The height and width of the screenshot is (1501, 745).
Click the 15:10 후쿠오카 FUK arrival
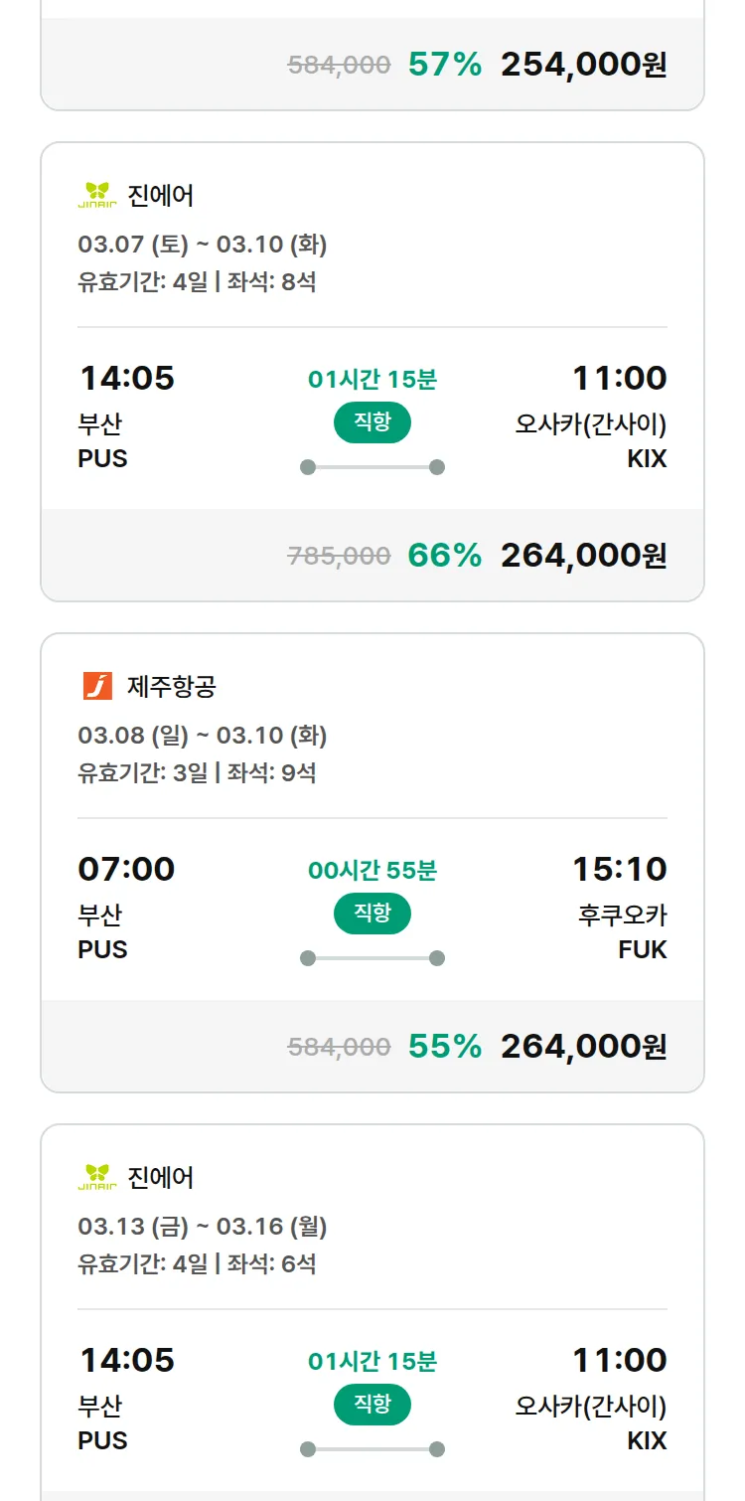[619, 869]
